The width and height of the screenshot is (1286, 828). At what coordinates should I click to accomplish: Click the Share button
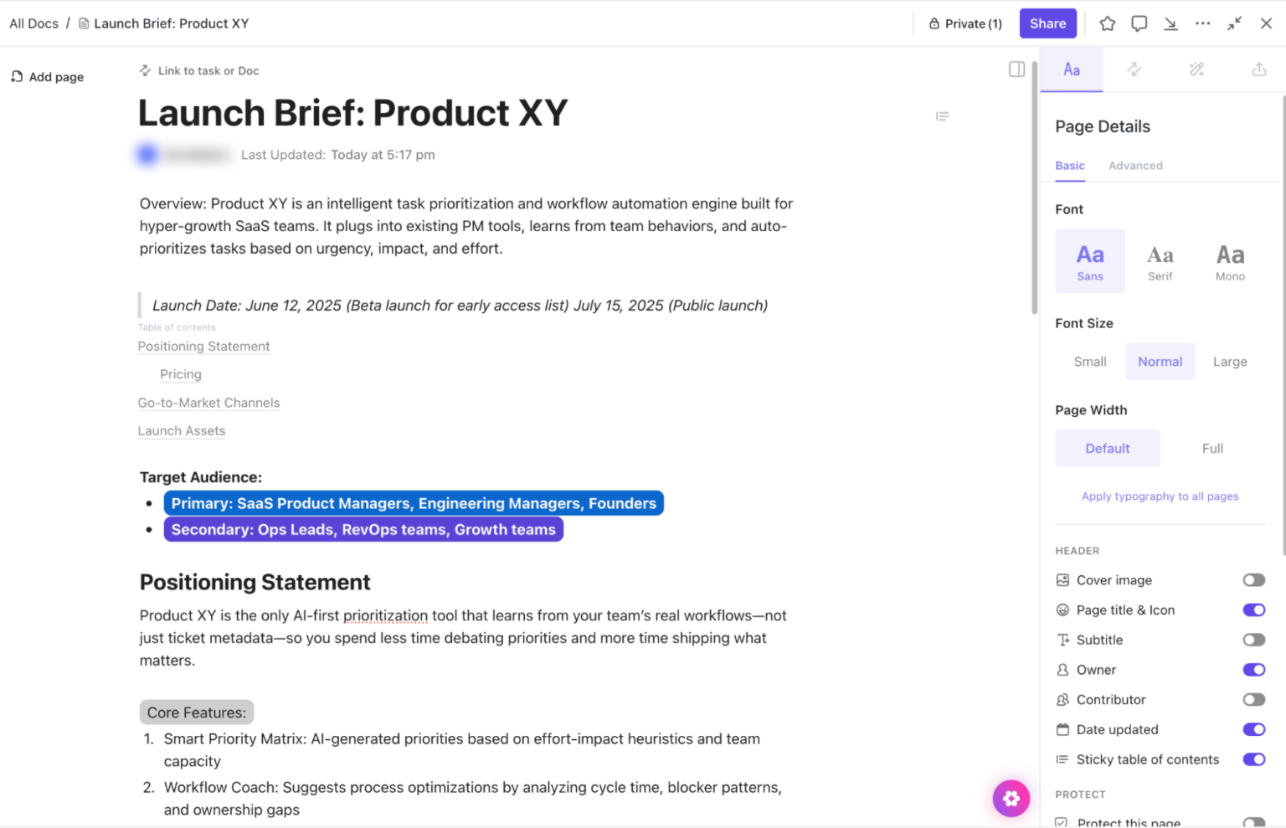pyautogui.click(x=1047, y=23)
